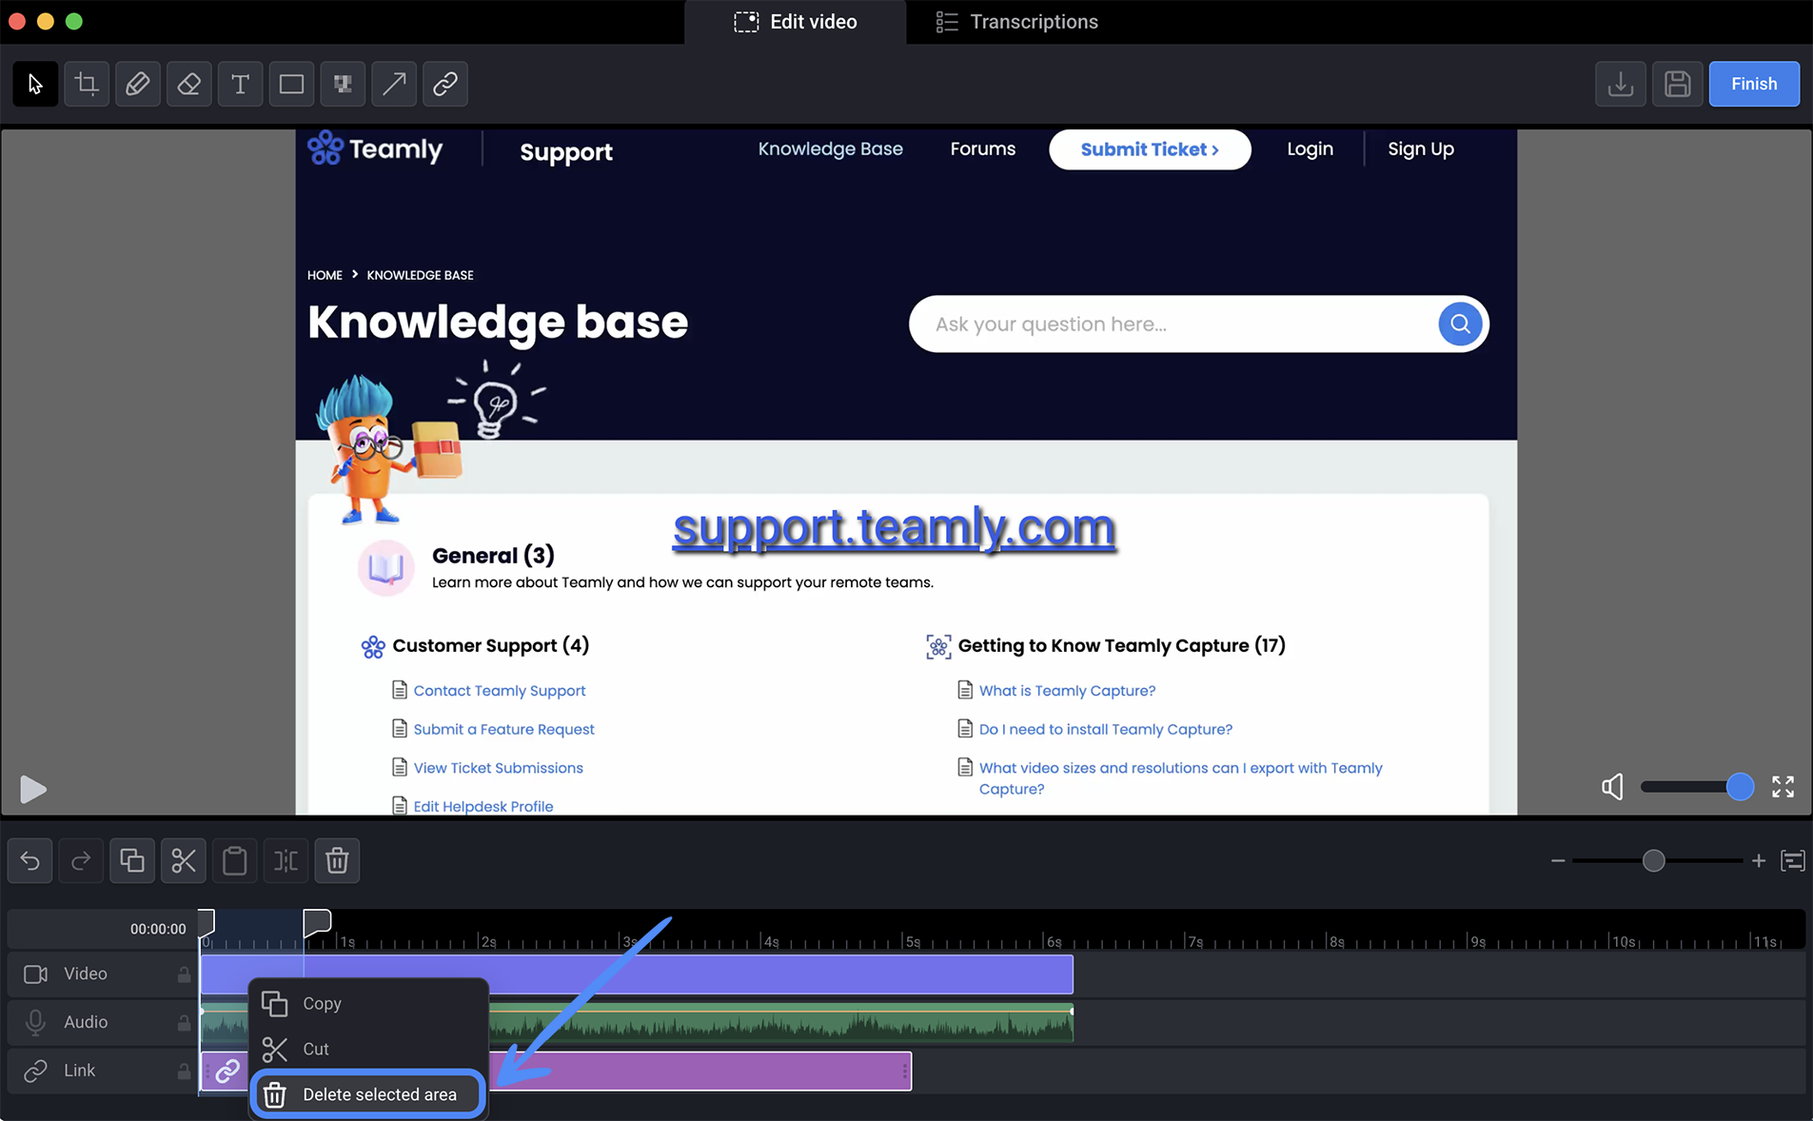Screen dimensions: 1813x1121
Task: Click the Video track label
Action: 86,974
